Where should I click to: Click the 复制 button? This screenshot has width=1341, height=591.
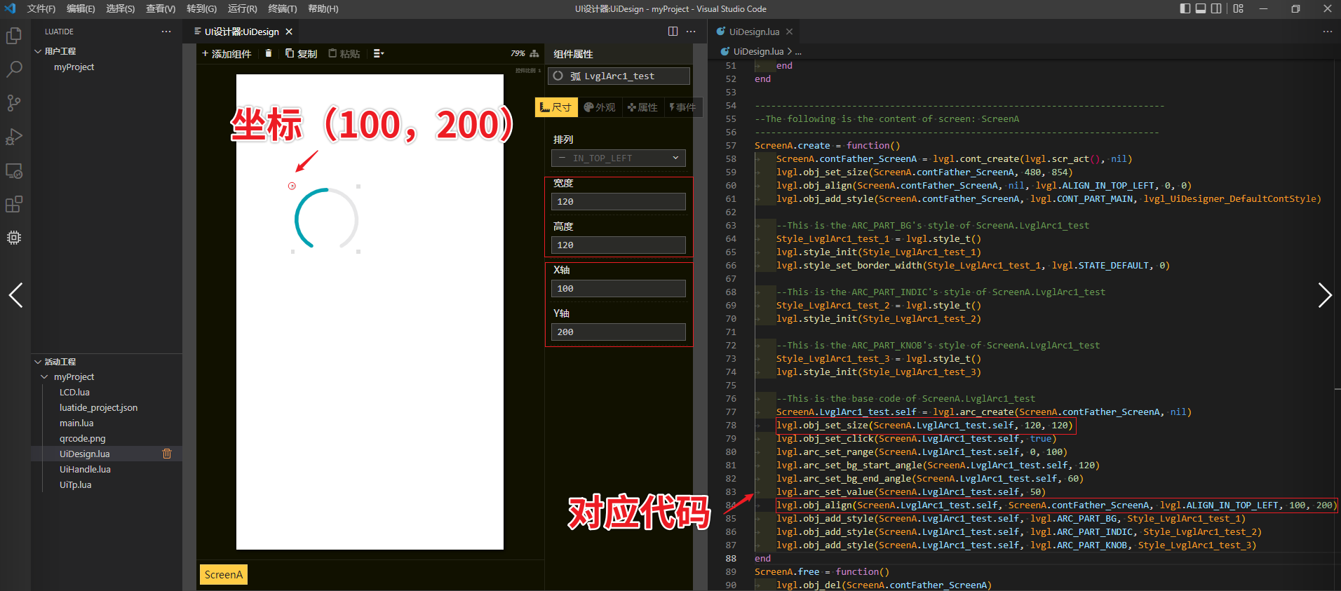tap(301, 54)
